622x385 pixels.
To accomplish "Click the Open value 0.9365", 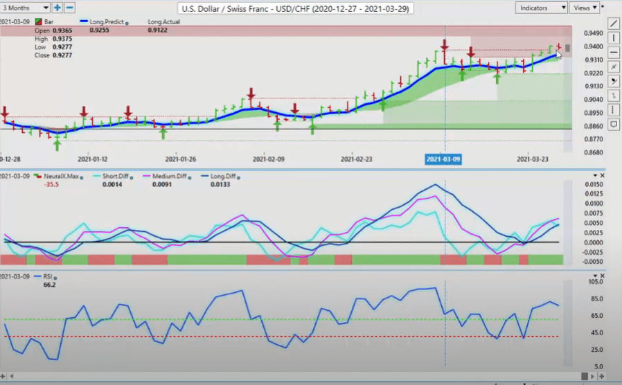I will (62, 30).
